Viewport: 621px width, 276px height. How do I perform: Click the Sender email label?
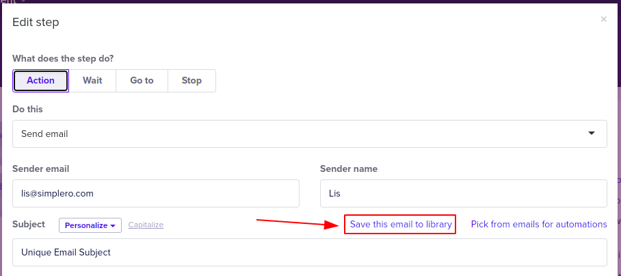pos(41,169)
